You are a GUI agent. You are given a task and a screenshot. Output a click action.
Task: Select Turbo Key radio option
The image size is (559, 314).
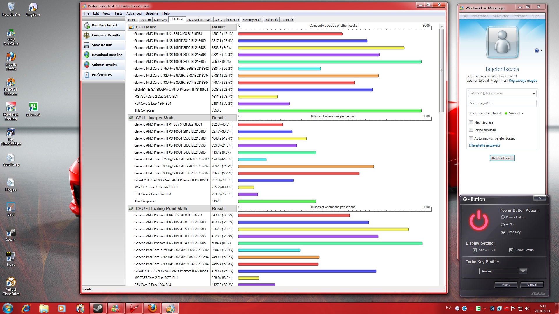tap(503, 232)
